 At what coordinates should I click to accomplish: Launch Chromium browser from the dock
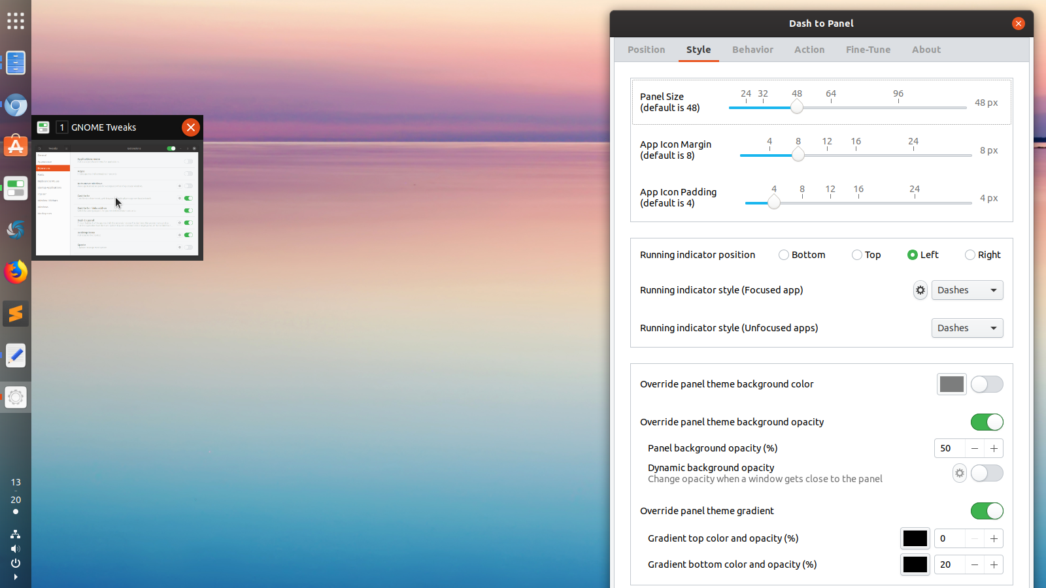16,105
